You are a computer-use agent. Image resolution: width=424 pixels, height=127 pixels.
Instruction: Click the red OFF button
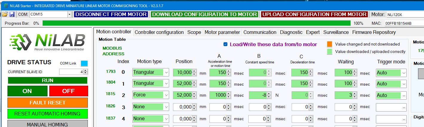click(68, 91)
